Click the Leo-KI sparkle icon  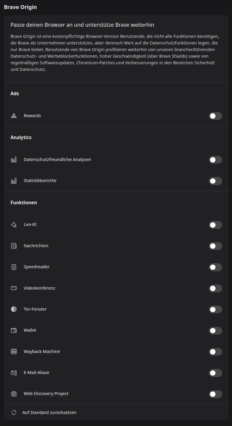tap(14, 225)
